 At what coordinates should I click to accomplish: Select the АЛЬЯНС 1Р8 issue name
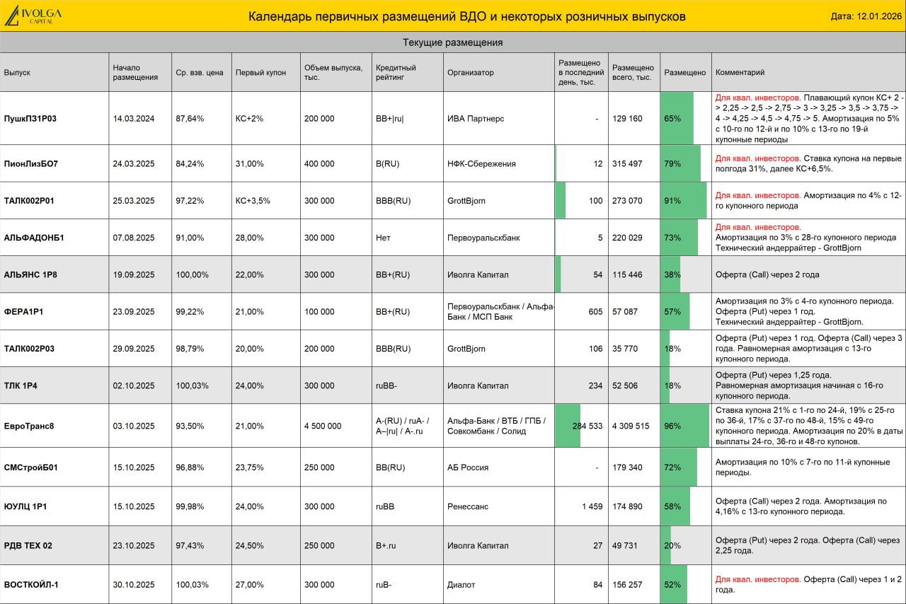coord(31,274)
